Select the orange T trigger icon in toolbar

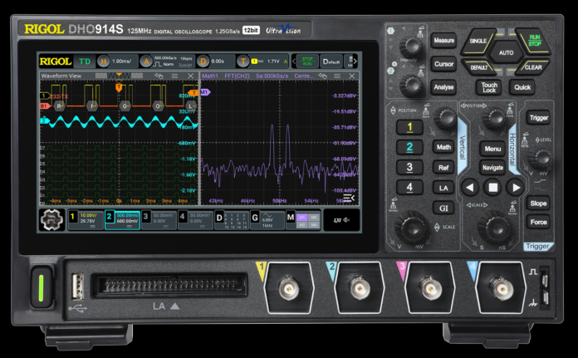tap(242, 61)
